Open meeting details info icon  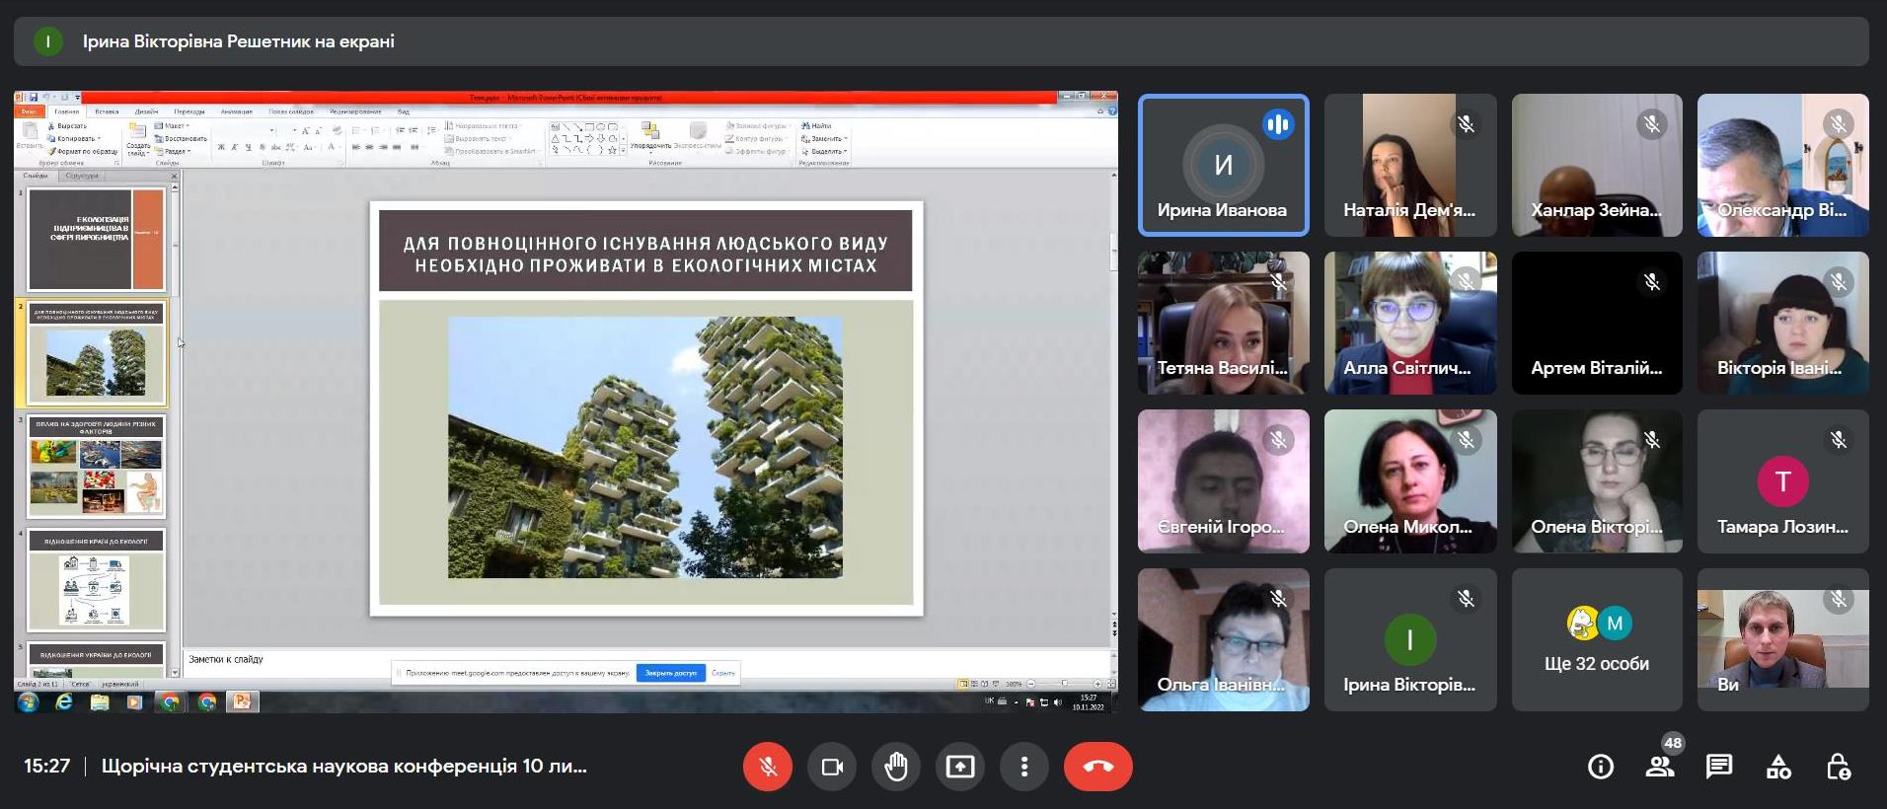click(x=1601, y=767)
